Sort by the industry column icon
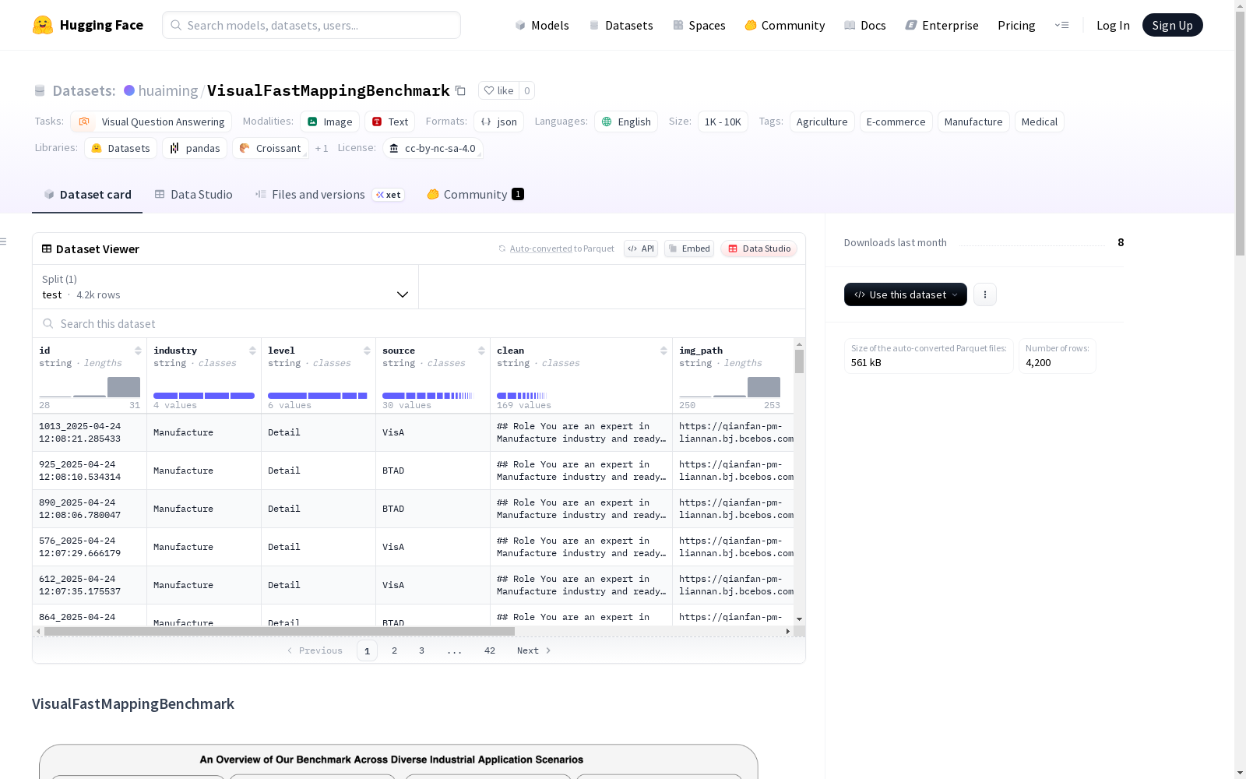This screenshot has width=1246, height=779. [x=252, y=351]
